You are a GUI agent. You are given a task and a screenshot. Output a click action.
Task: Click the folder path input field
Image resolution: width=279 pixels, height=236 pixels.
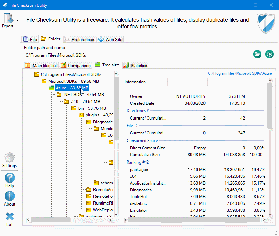(137, 55)
